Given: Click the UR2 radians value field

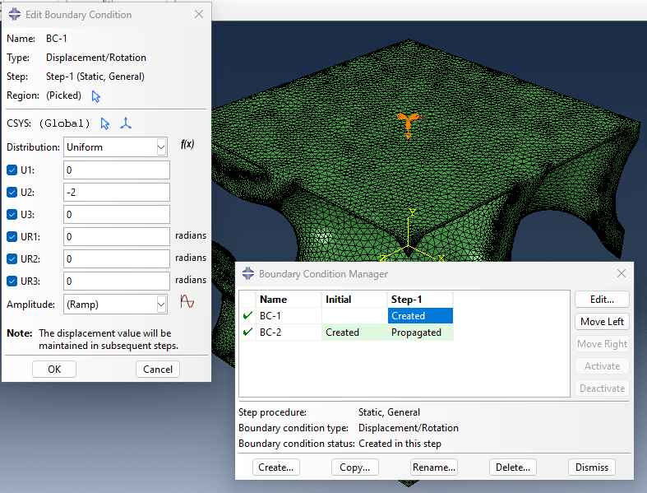Looking at the screenshot, I should pos(117,259).
